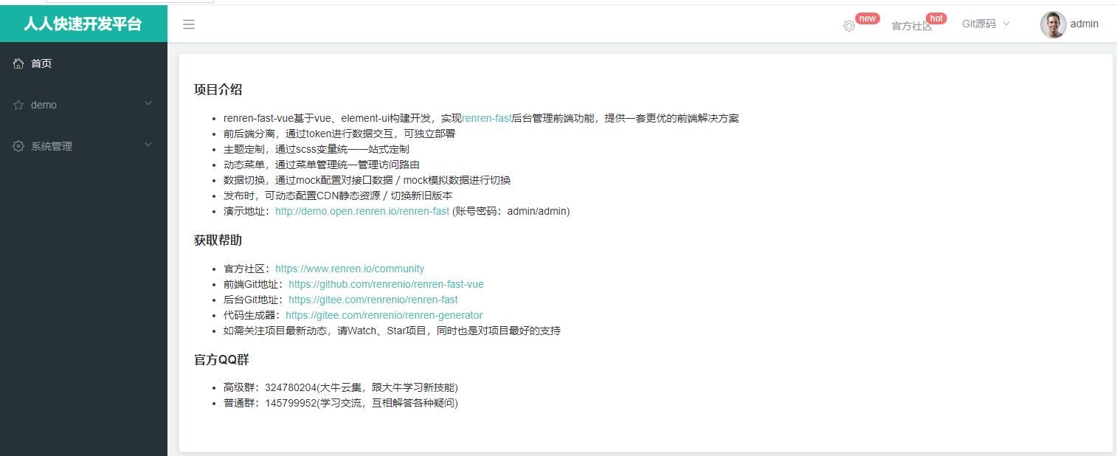This screenshot has width=1117, height=456.
Task: Open the github renren-fast-vue link
Action: 386,284
